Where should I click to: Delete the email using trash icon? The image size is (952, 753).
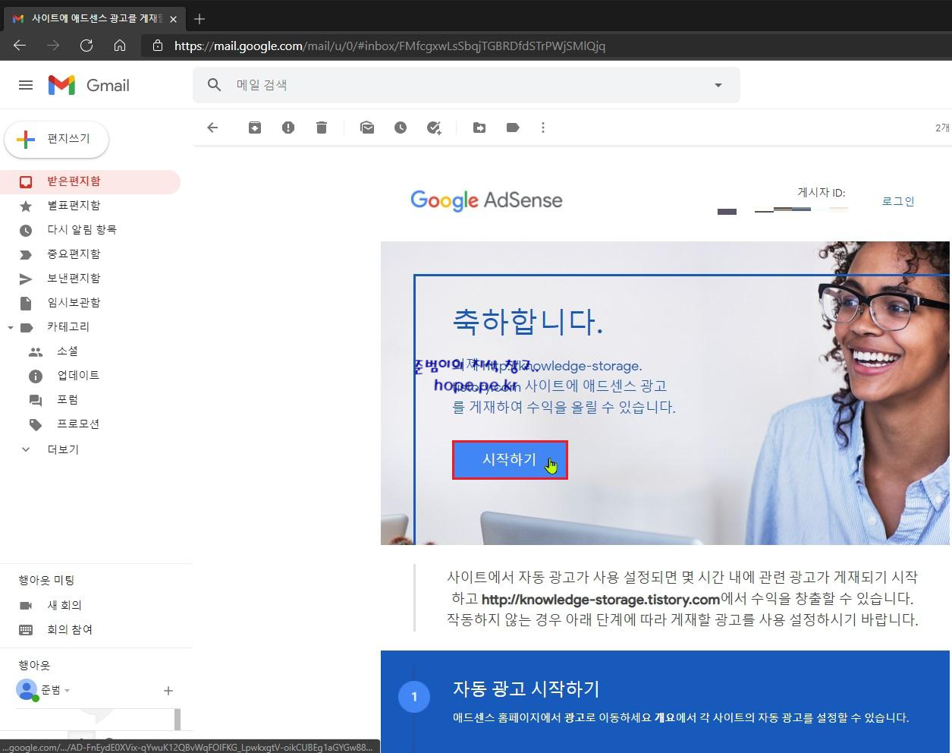click(322, 128)
